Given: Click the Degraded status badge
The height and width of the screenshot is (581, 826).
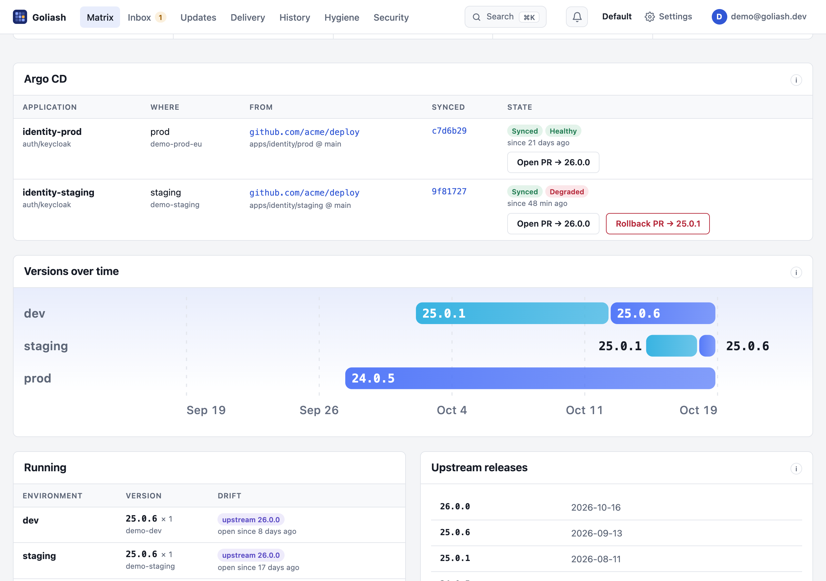Looking at the screenshot, I should pos(567,191).
